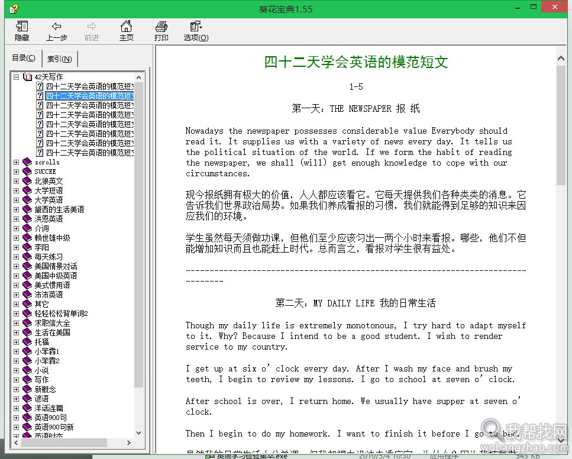Switch to the 索引(N) tab
Image resolution: width=572 pixels, height=459 pixels.
click(60, 59)
